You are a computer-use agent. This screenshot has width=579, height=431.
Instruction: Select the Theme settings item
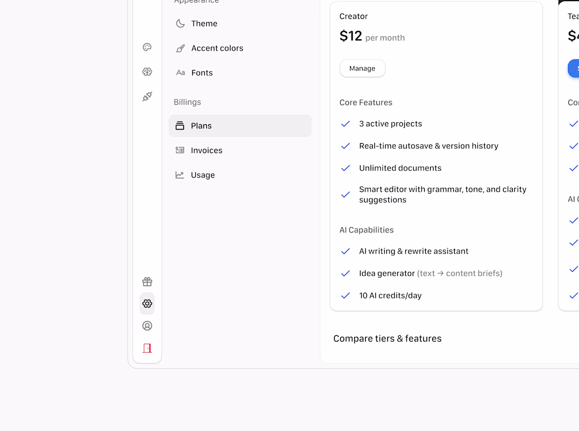pos(204,24)
